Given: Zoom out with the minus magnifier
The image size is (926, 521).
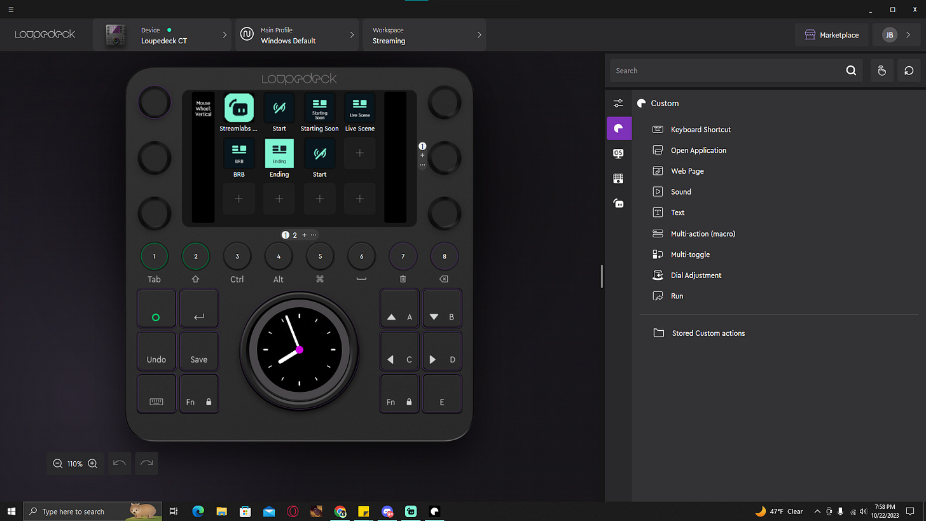Looking at the screenshot, I should tap(58, 464).
